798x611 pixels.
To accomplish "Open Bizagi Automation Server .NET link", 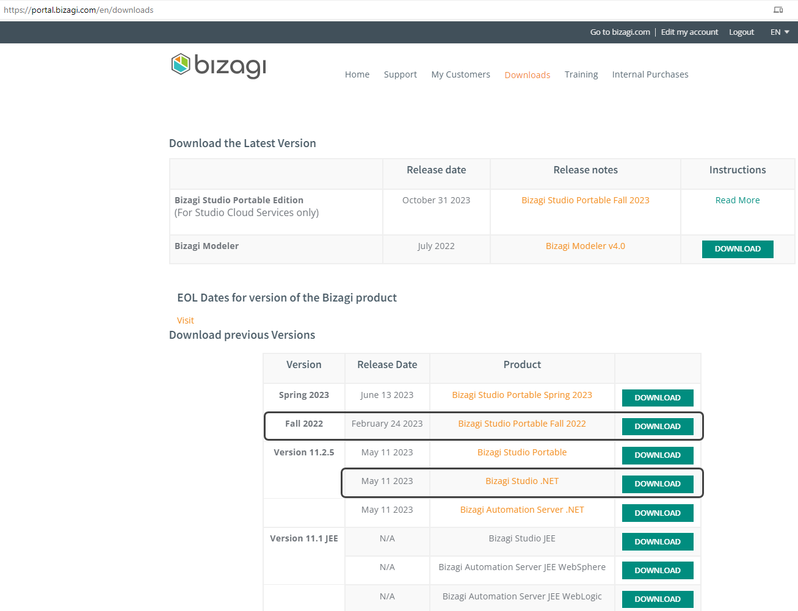I will 522,510.
